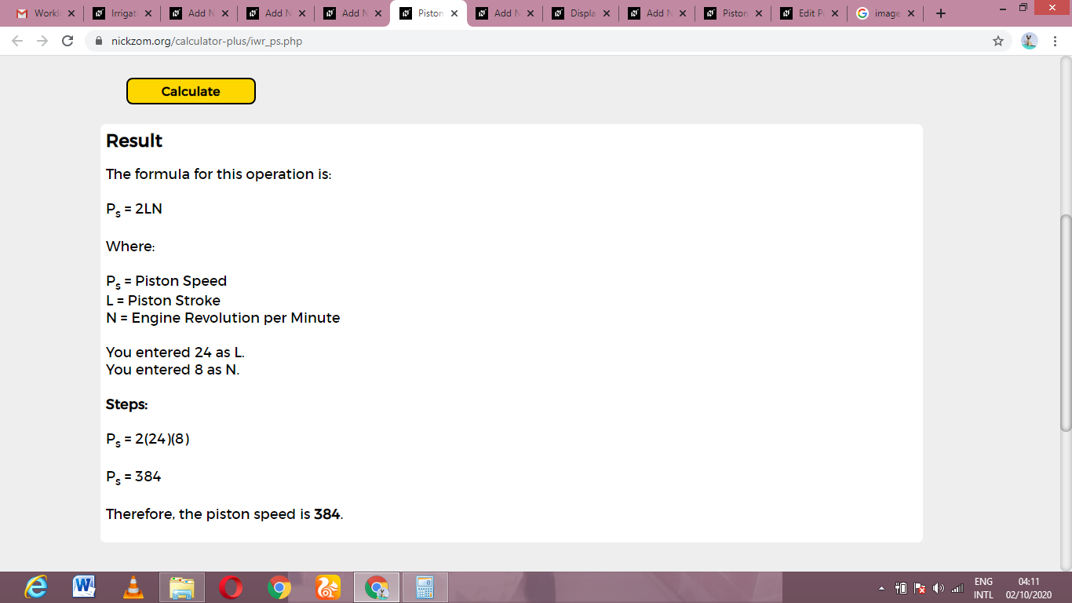Go back with the browser back arrow

point(18,41)
